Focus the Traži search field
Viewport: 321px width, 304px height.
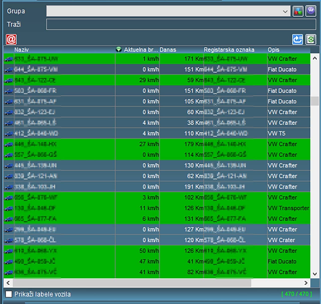pyautogui.click(x=181, y=24)
